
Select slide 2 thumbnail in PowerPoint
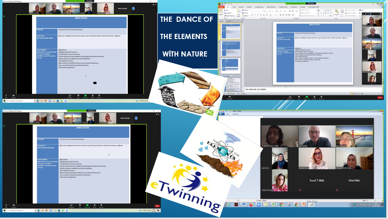[x=231, y=48]
